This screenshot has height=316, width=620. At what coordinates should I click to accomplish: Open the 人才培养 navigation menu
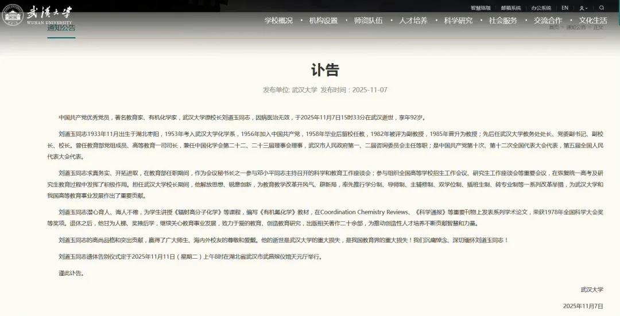point(413,21)
